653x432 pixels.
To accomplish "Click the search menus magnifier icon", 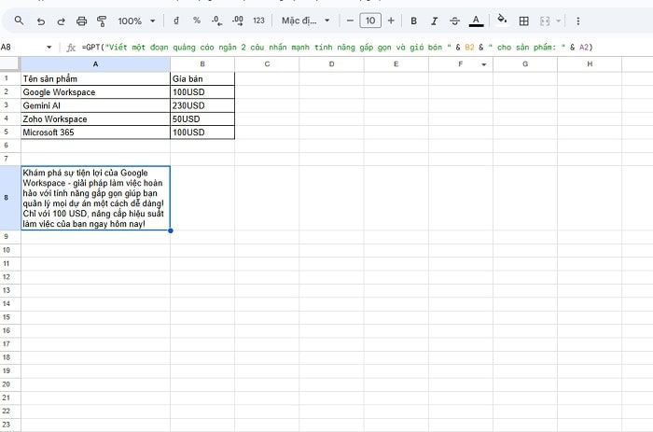I will 19,21.
